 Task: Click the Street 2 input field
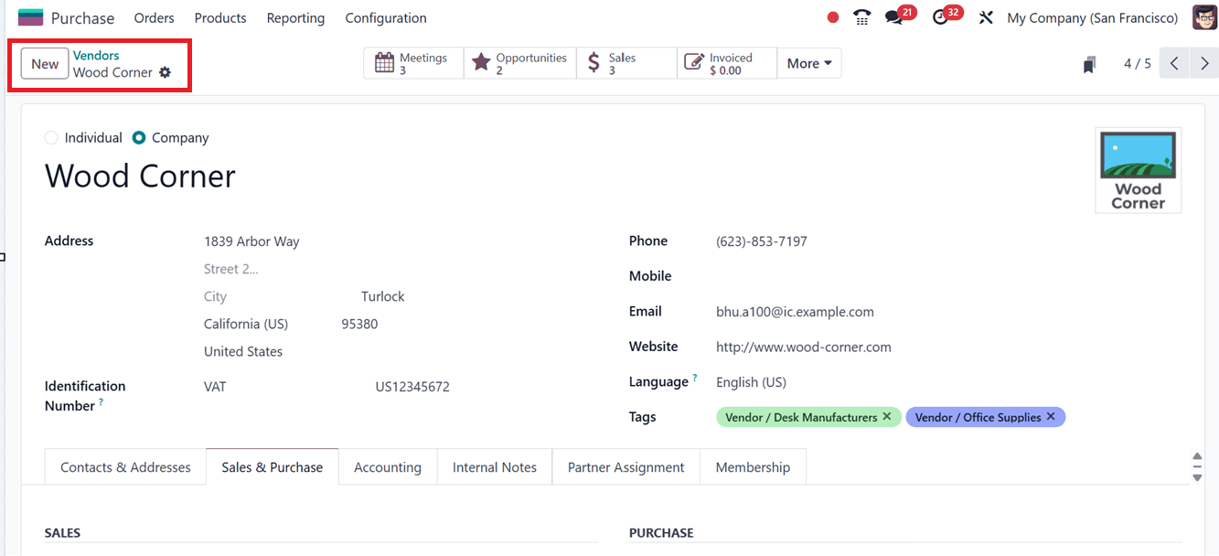pyautogui.click(x=231, y=268)
